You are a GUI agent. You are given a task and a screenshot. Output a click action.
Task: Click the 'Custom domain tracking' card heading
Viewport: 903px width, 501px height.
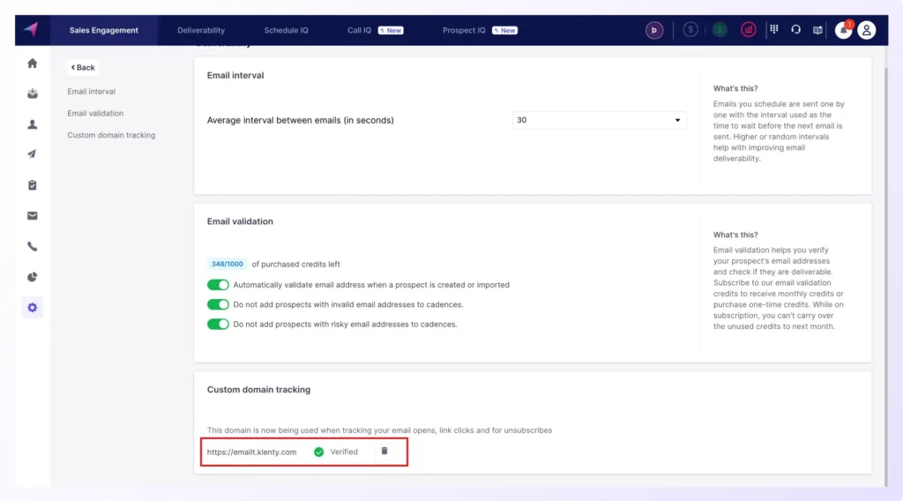coord(258,390)
